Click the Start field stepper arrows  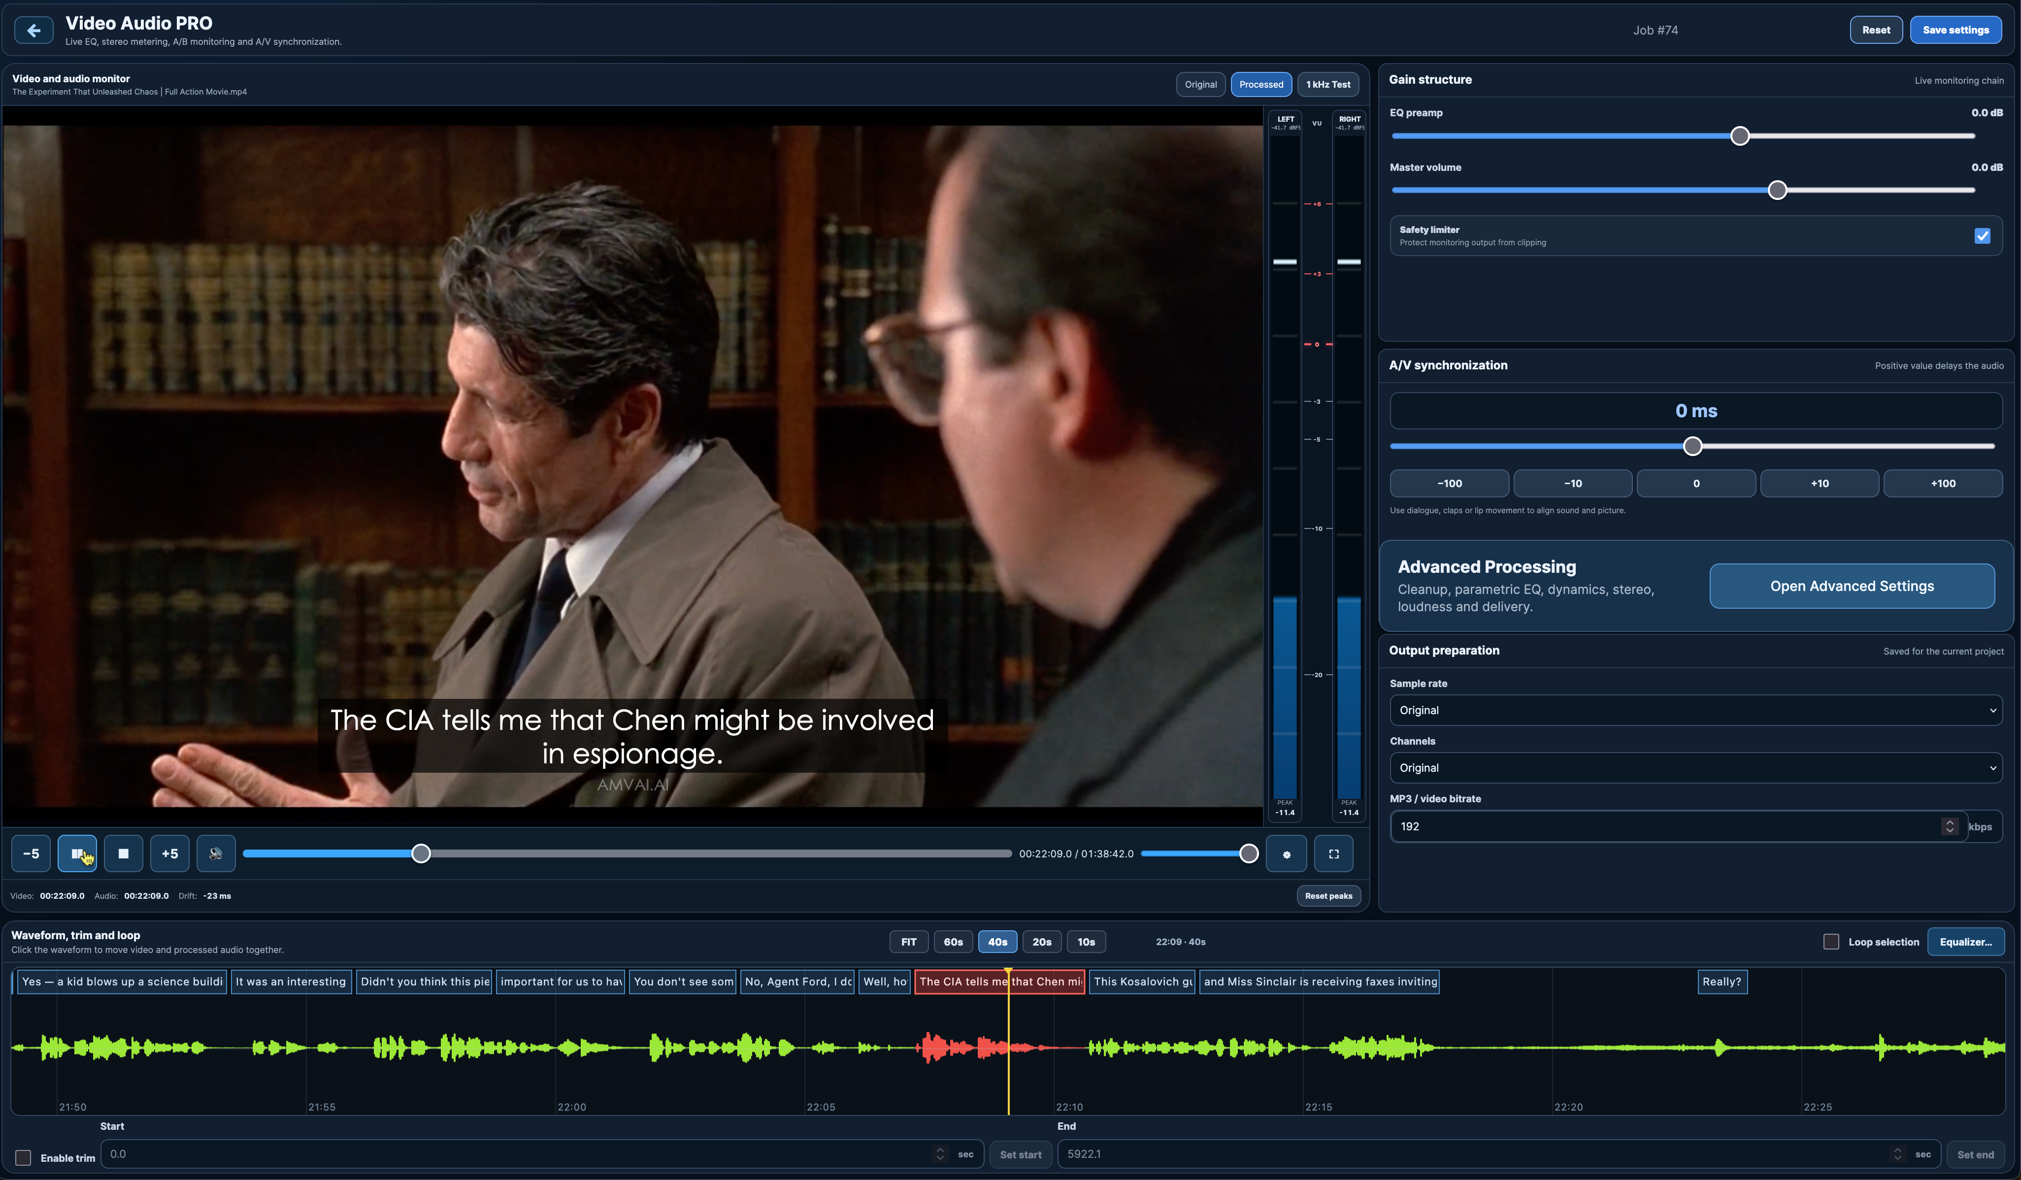(x=940, y=1154)
